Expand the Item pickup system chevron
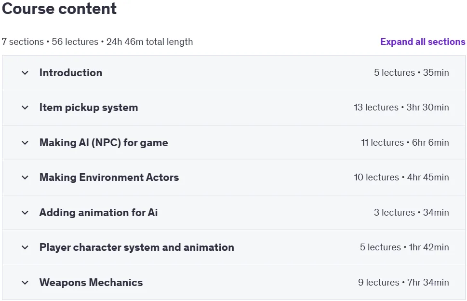This screenshot has width=467, height=301. 25,108
